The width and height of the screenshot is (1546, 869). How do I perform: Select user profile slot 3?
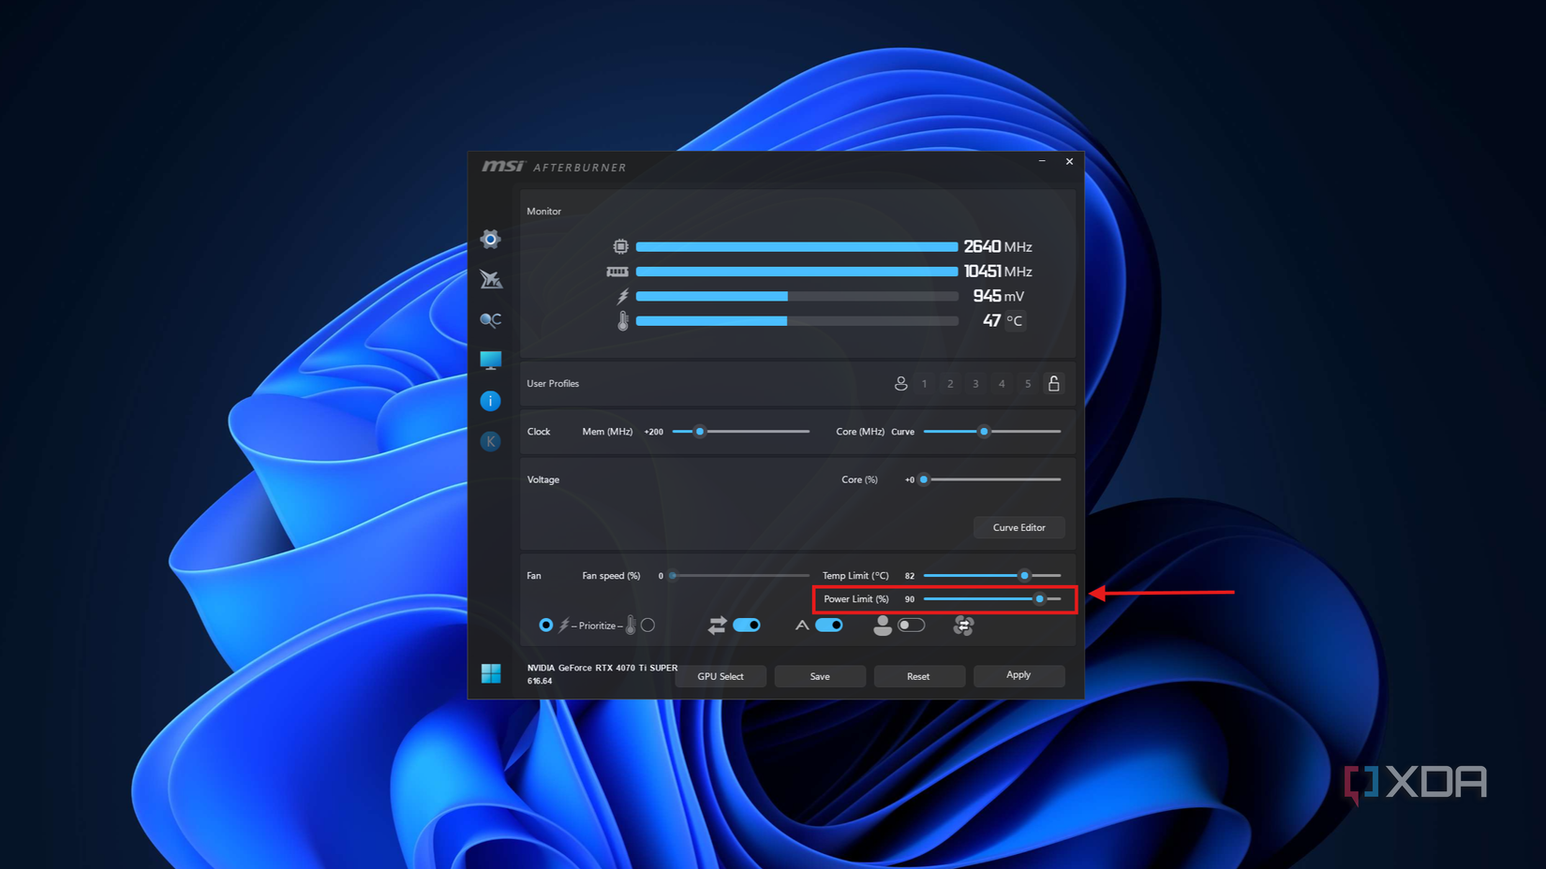click(x=976, y=384)
